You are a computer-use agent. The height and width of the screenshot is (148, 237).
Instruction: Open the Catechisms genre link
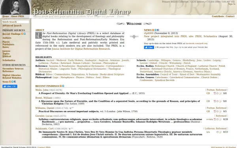tap(161, 77)
